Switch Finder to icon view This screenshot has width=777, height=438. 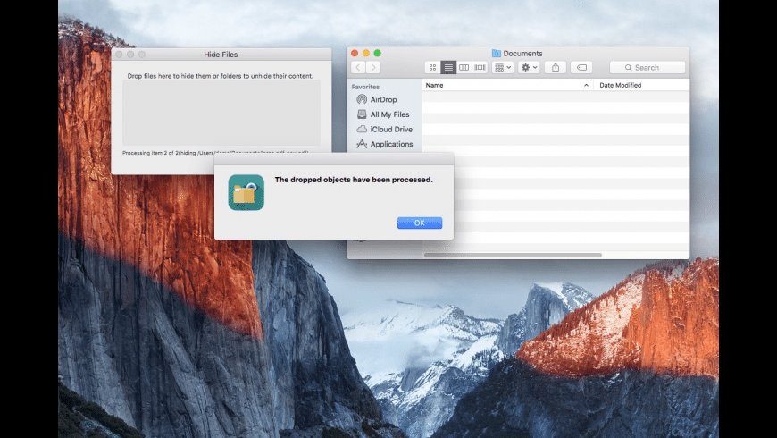[x=432, y=67]
